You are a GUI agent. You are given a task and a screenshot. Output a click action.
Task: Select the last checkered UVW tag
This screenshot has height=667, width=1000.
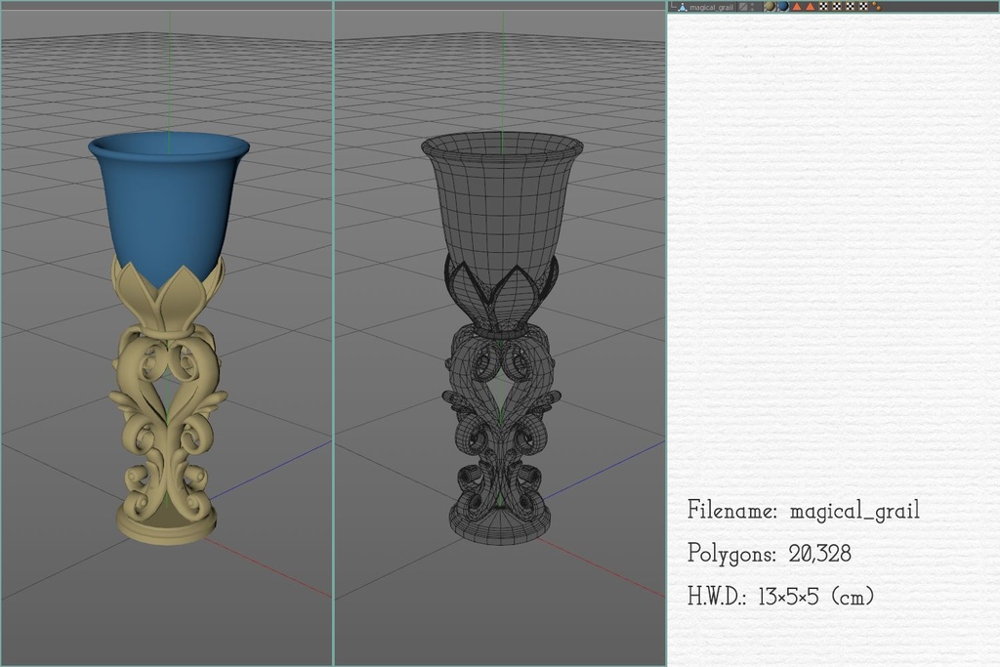(x=863, y=7)
